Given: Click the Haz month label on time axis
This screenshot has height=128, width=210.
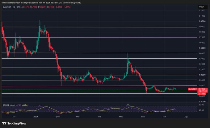Looking at the screenshot, I should point(143,117).
